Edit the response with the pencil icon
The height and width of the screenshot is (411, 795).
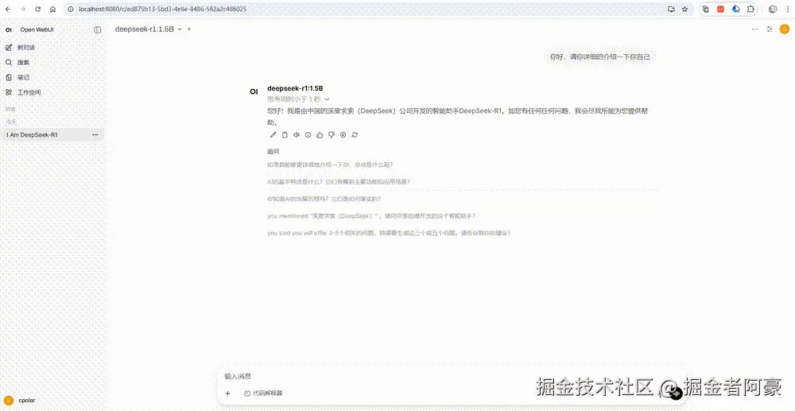coord(273,135)
